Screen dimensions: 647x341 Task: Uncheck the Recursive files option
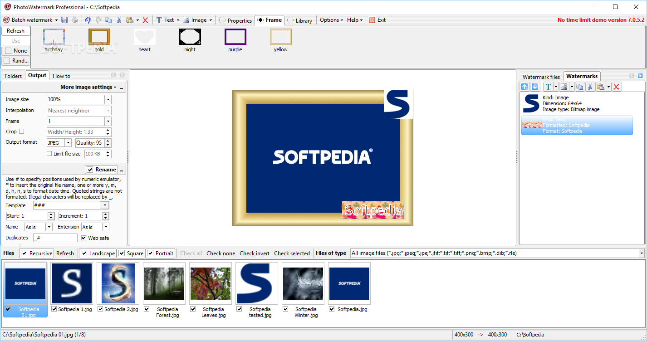24,253
